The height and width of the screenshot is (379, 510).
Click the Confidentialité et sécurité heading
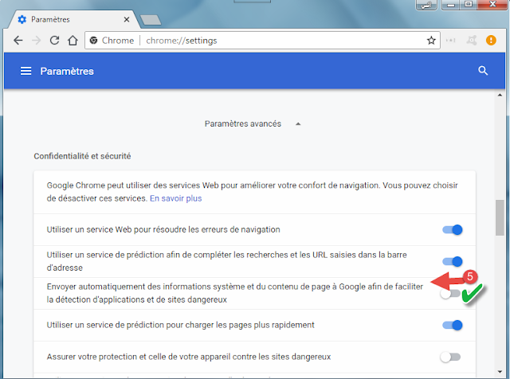(82, 156)
